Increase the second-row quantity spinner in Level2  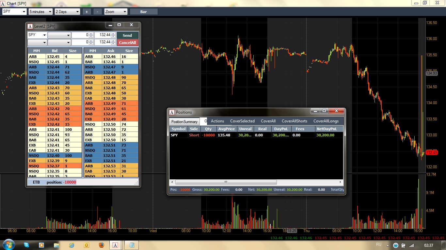click(x=91, y=41)
